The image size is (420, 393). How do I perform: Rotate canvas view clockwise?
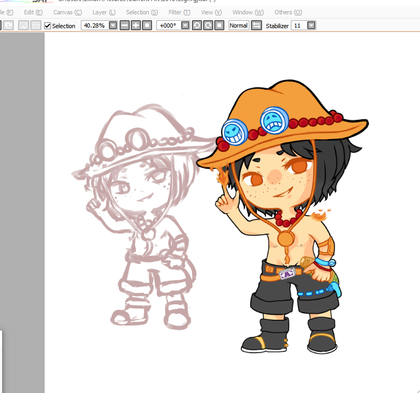pos(208,25)
